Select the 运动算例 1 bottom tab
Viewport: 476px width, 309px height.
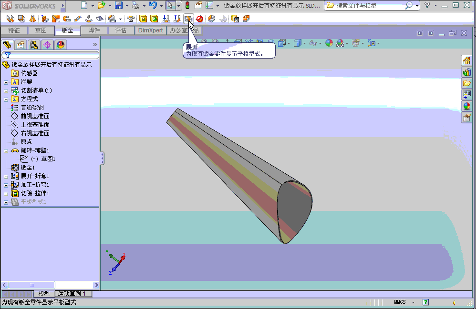click(73, 294)
